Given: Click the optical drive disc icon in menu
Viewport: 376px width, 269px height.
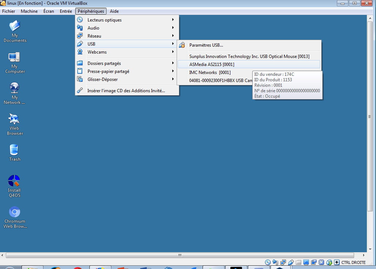Looking at the screenshot, I should (80, 20).
